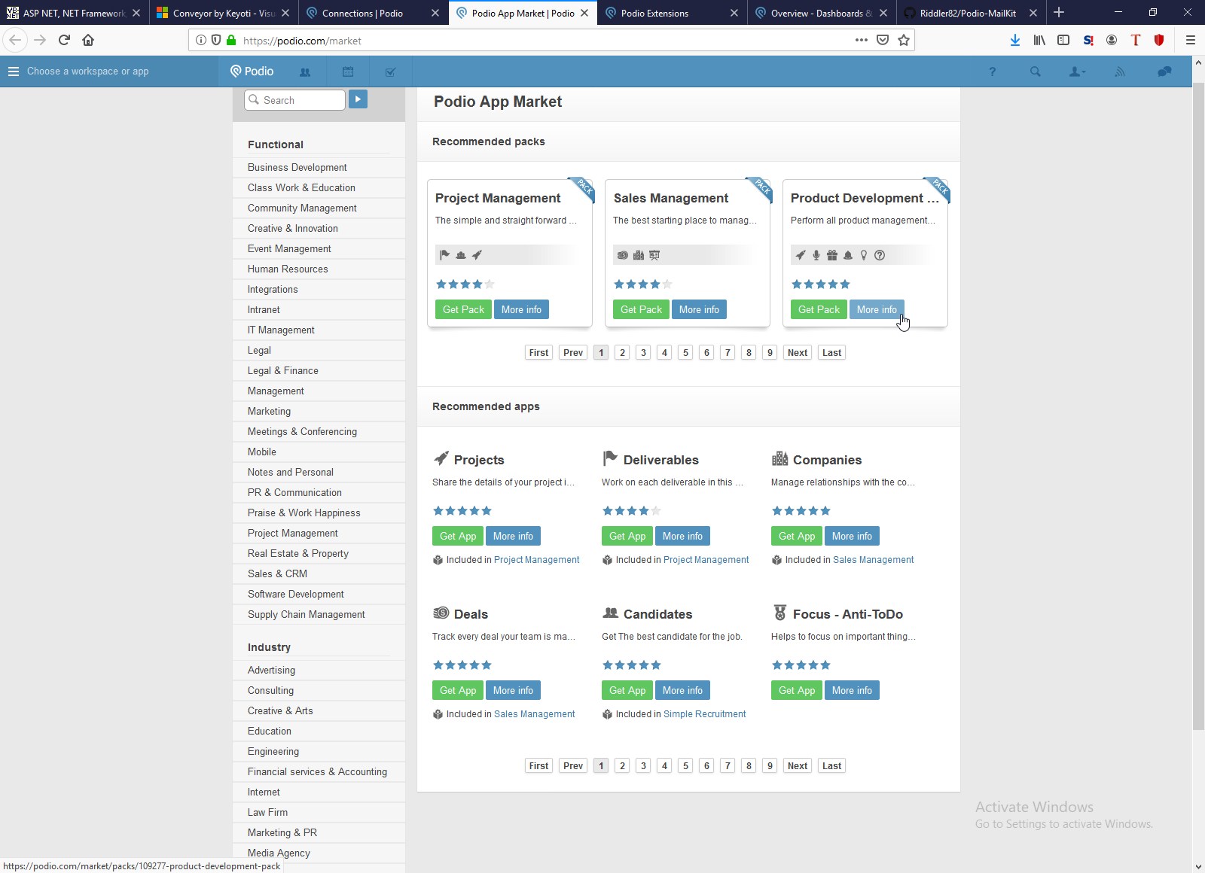Bookmark this page with the star icon
This screenshot has height=873, width=1205.
coord(904,40)
